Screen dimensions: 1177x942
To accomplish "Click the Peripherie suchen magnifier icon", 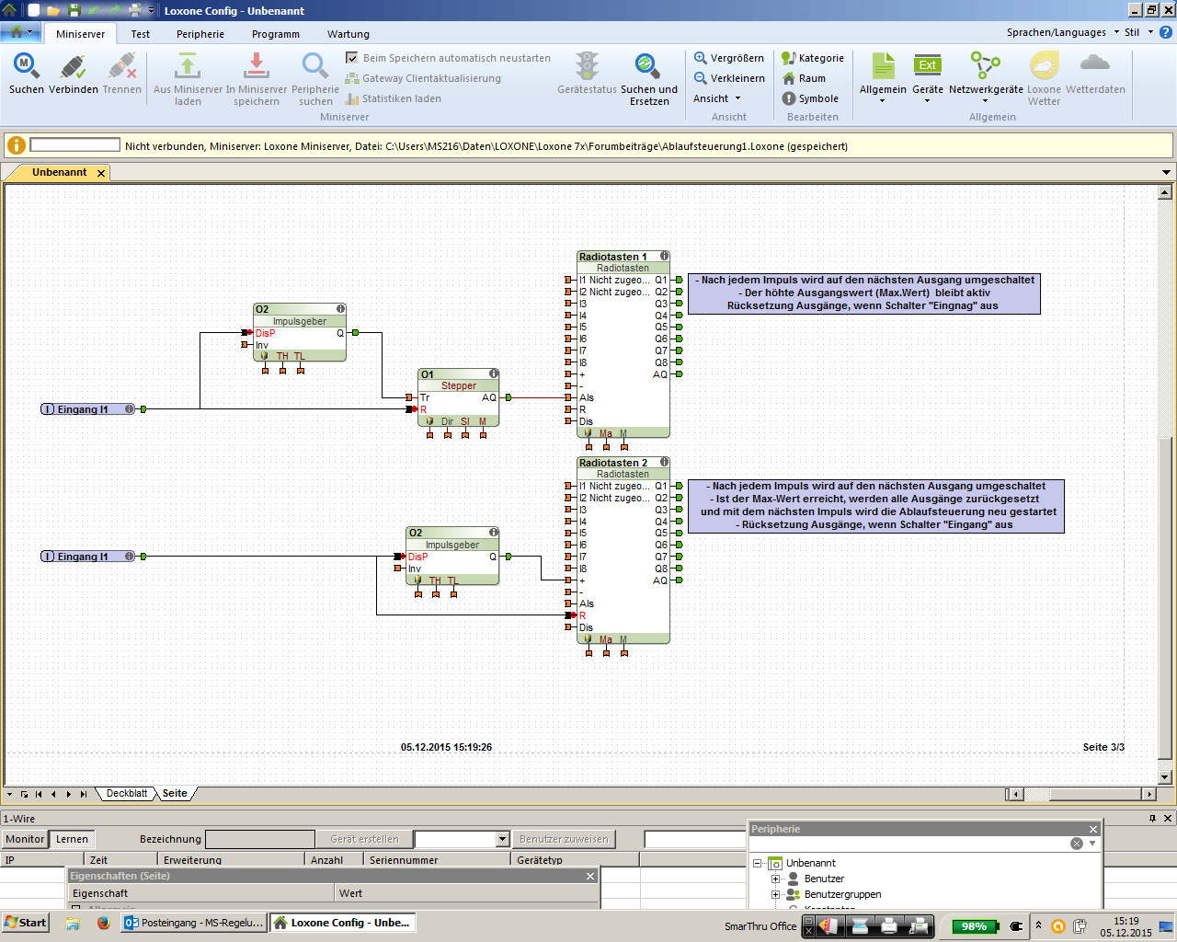I will (x=314, y=66).
